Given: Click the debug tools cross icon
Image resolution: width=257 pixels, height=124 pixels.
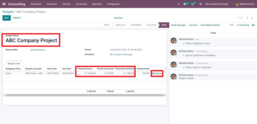Looking at the screenshot, I should (x=200, y=4).
